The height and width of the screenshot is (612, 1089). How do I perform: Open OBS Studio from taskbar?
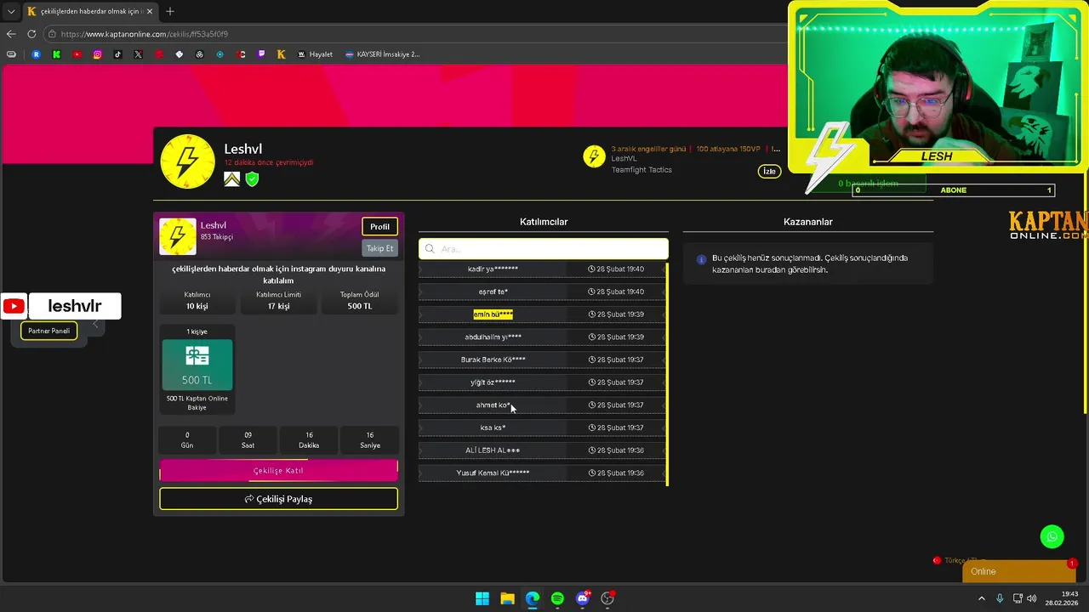(607, 598)
